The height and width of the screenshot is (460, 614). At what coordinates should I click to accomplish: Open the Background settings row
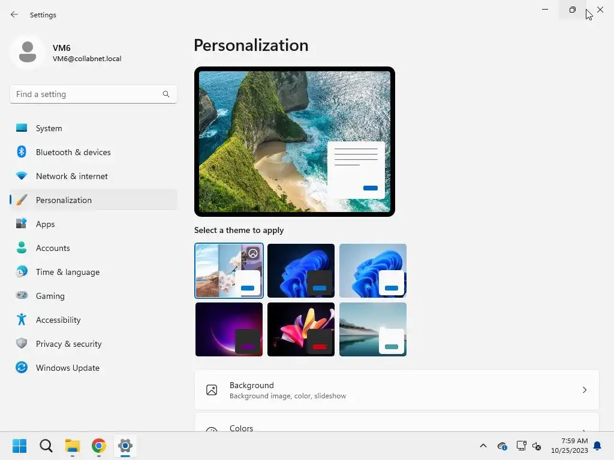point(397,390)
